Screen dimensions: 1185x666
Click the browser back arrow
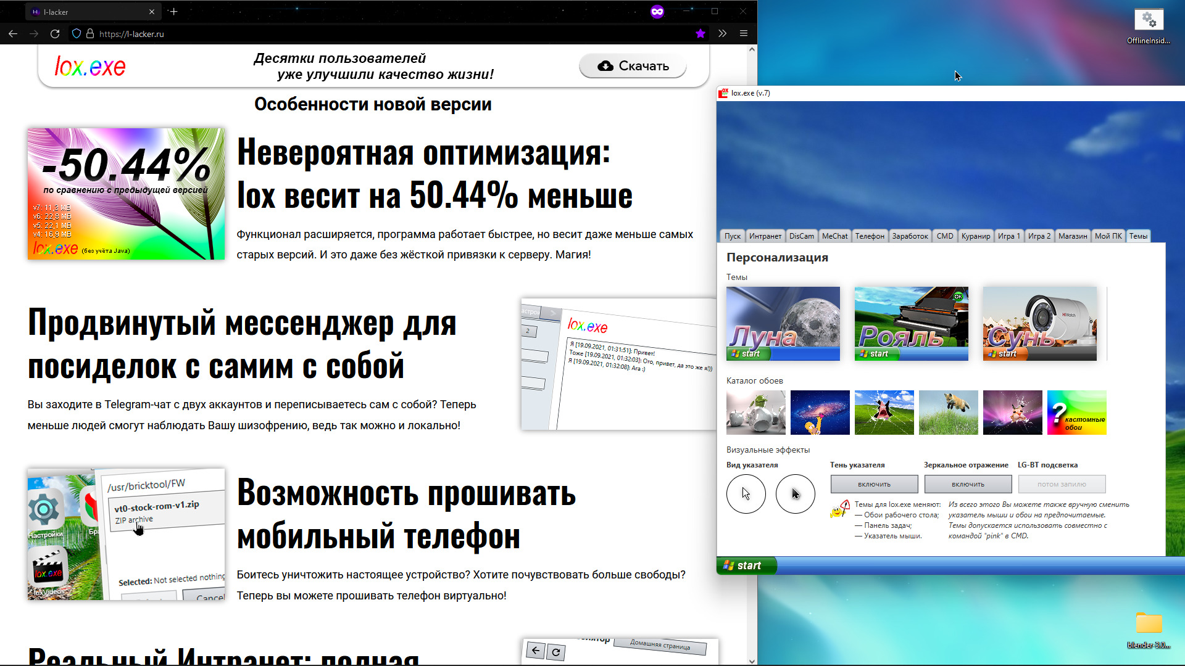coord(13,34)
